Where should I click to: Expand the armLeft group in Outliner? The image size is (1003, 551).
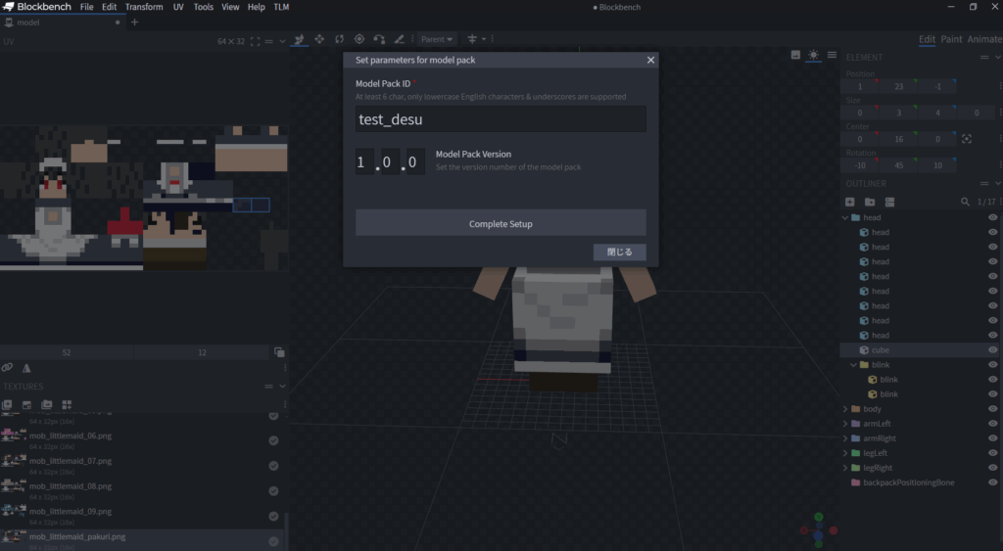click(845, 424)
